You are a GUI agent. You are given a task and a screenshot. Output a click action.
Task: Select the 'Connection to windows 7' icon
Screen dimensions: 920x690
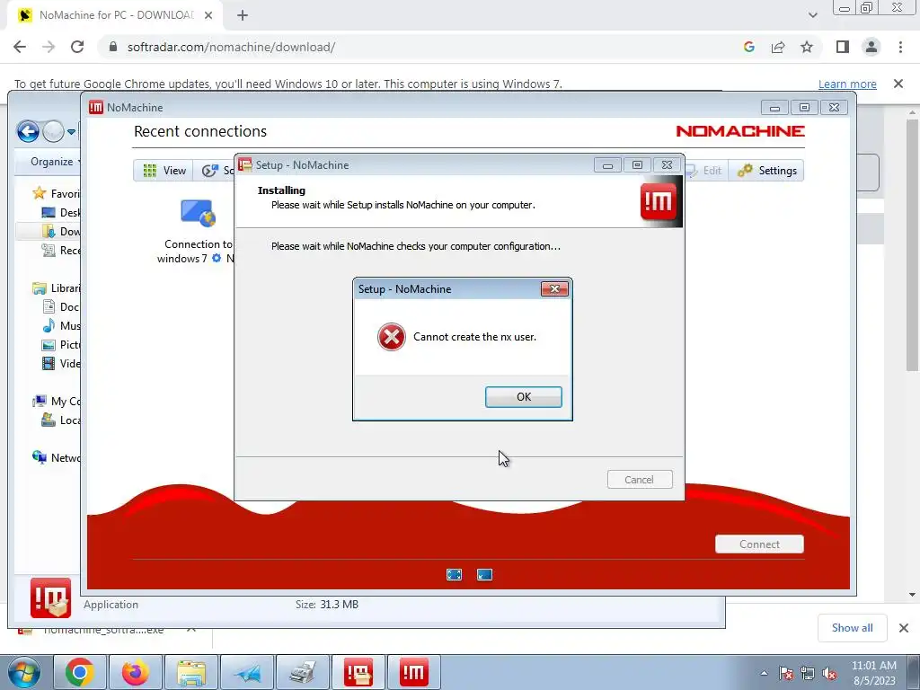pyautogui.click(x=198, y=212)
